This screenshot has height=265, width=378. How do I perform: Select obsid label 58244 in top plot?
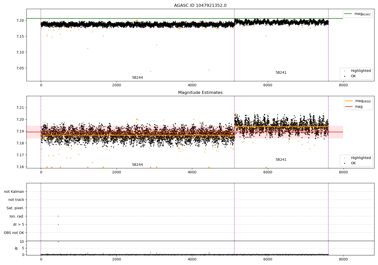click(x=137, y=78)
